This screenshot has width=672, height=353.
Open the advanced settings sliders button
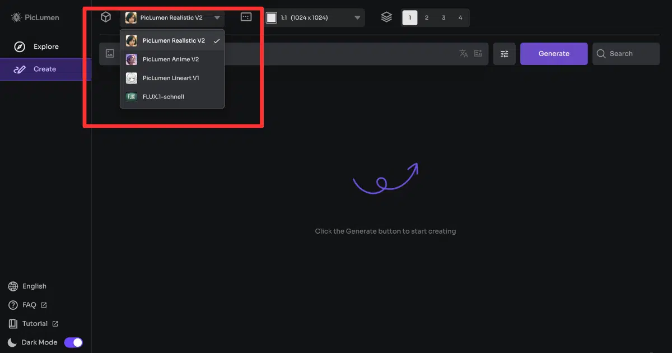tap(505, 54)
